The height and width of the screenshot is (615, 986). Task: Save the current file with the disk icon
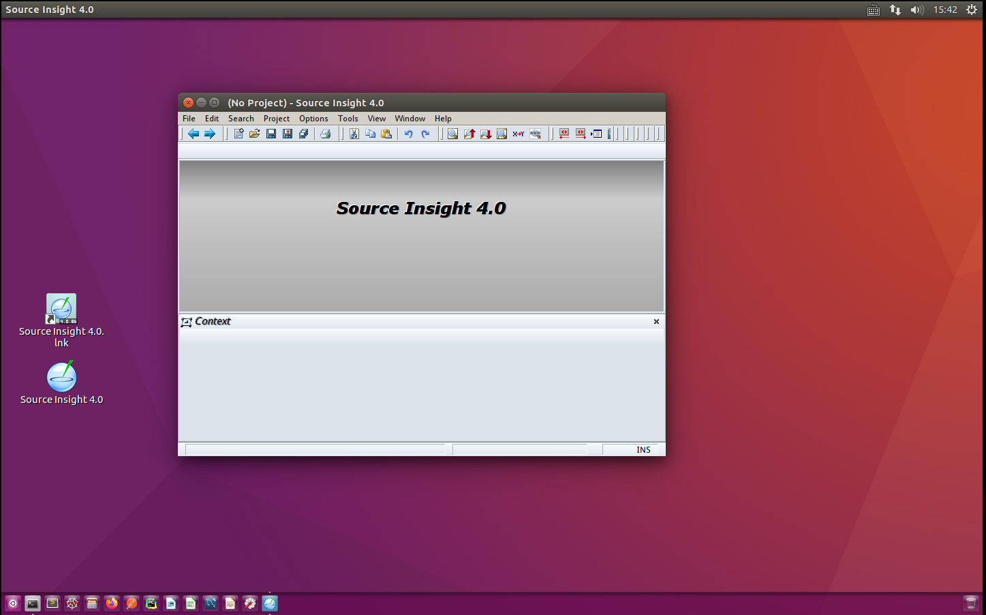(x=271, y=134)
